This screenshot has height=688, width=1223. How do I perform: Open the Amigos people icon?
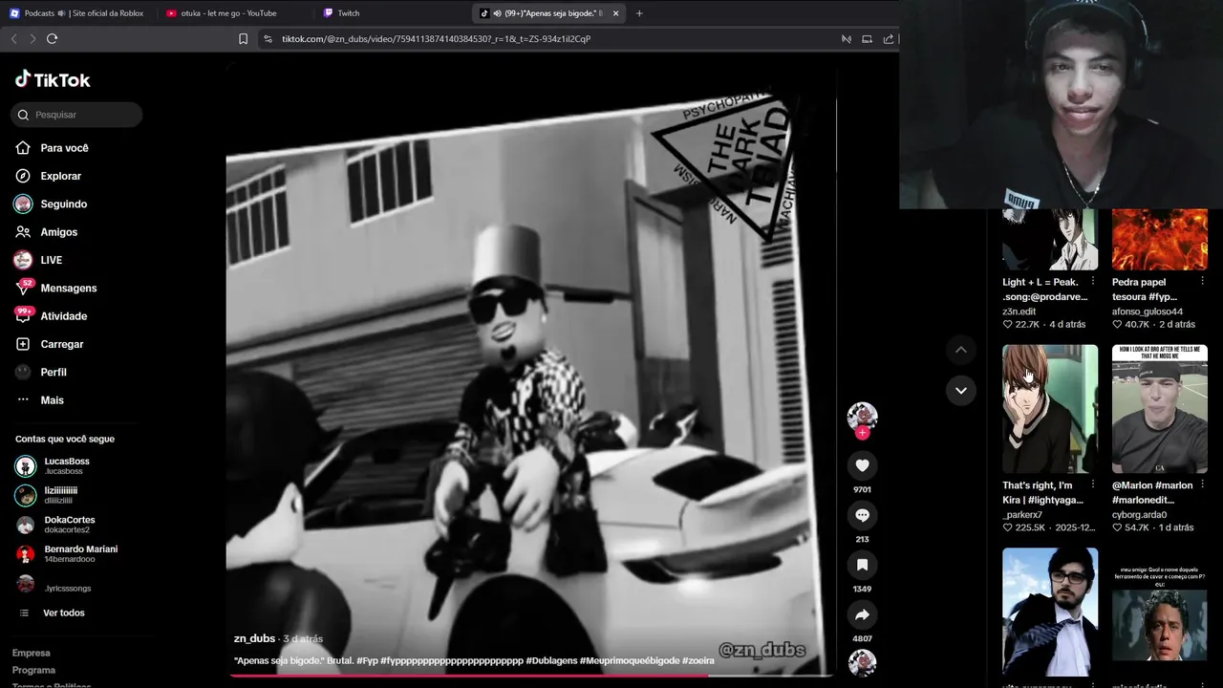pyautogui.click(x=23, y=232)
